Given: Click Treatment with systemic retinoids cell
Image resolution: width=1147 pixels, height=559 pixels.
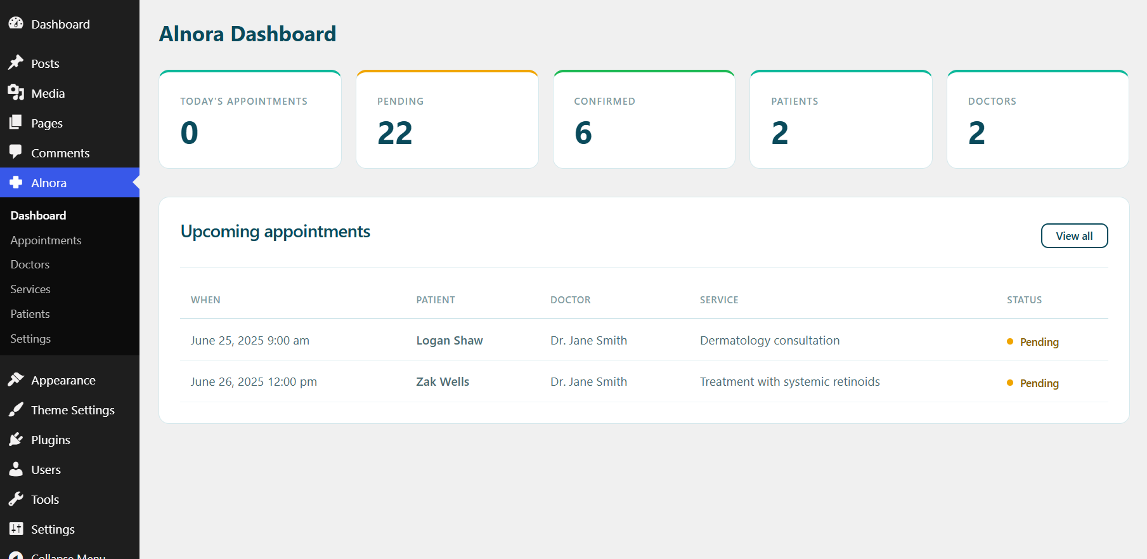Looking at the screenshot, I should 790,382.
